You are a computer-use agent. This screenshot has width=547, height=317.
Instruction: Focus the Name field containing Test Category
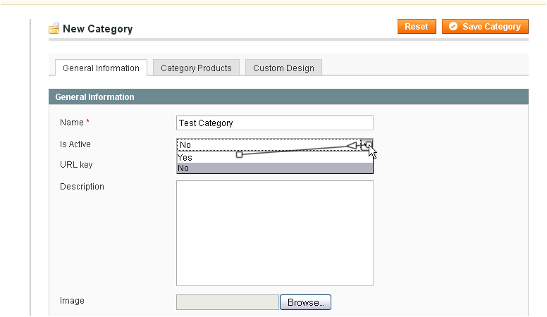(x=274, y=123)
